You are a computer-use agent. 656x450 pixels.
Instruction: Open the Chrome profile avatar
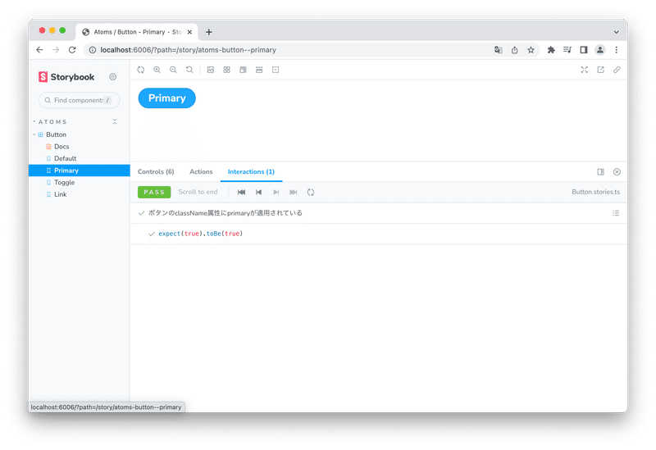click(x=600, y=50)
